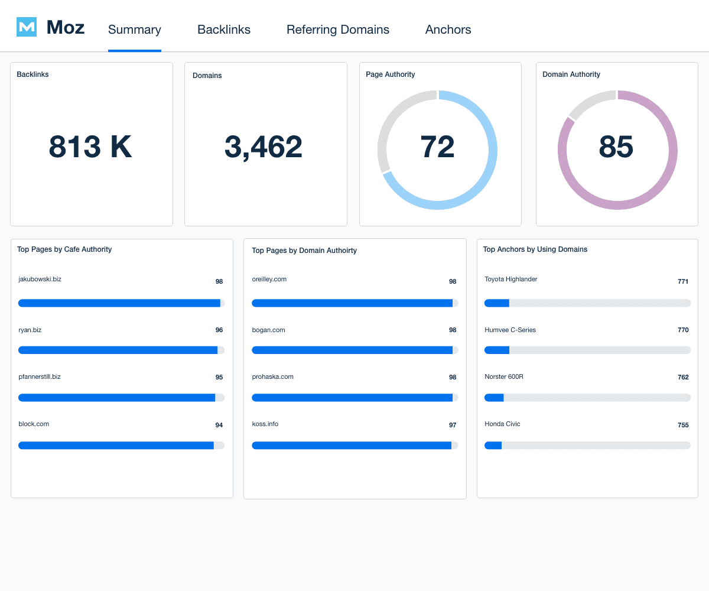The image size is (709, 591).
Task: Open the Referring Domains tab
Action: pos(337,30)
